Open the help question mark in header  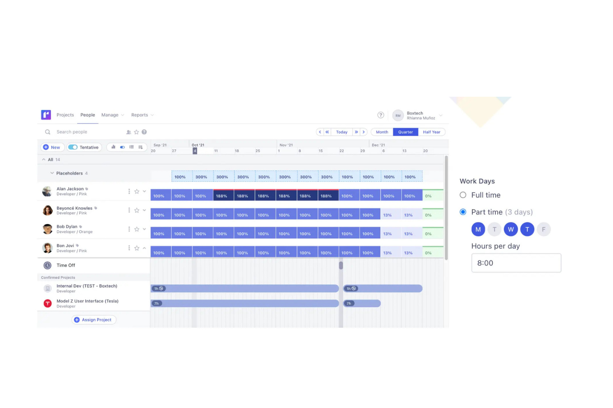(381, 115)
